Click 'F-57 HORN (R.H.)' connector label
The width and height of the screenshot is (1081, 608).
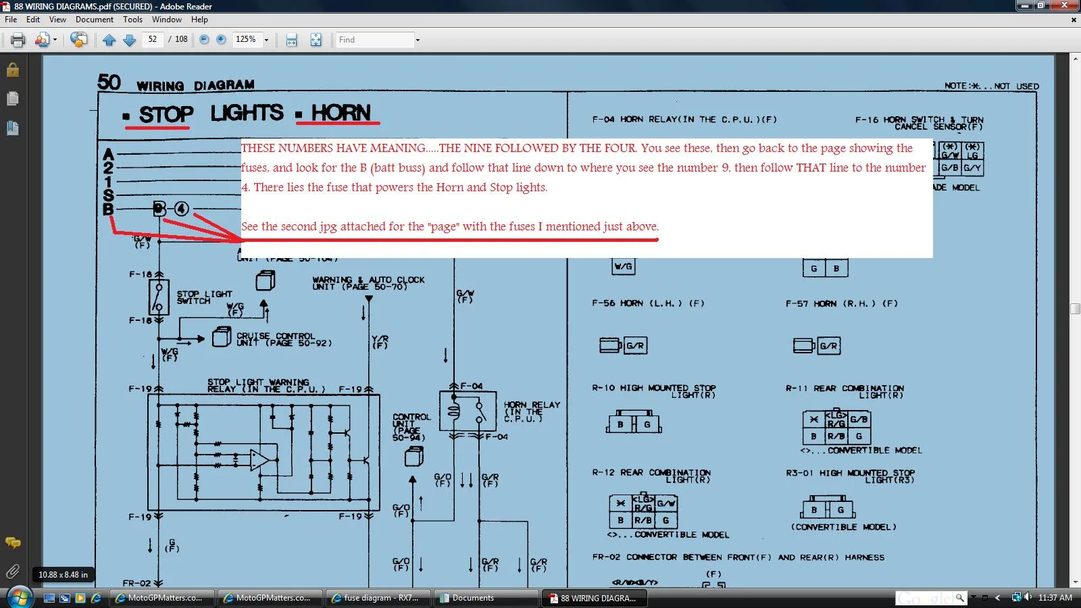click(842, 303)
